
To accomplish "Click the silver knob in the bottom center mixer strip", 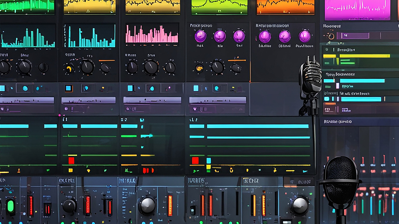I will coord(148,205).
